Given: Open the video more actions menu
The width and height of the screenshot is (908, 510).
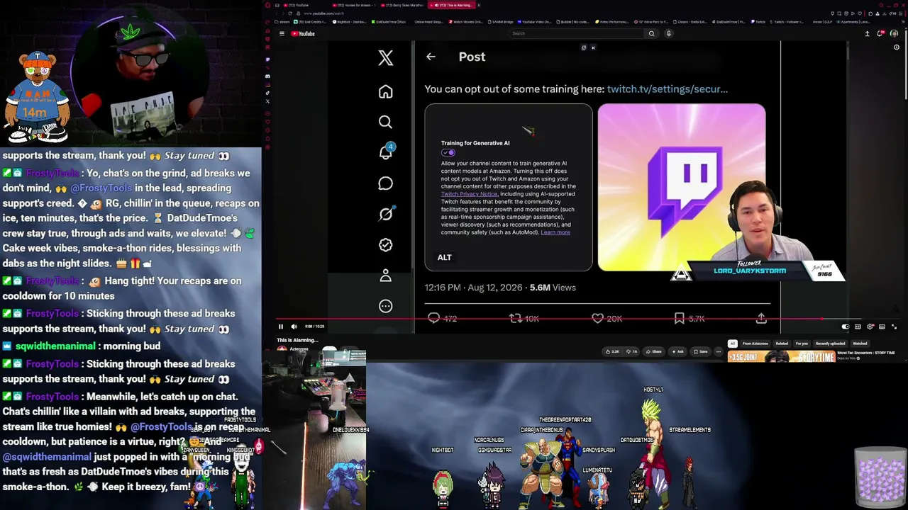Looking at the screenshot, I should click(x=718, y=351).
